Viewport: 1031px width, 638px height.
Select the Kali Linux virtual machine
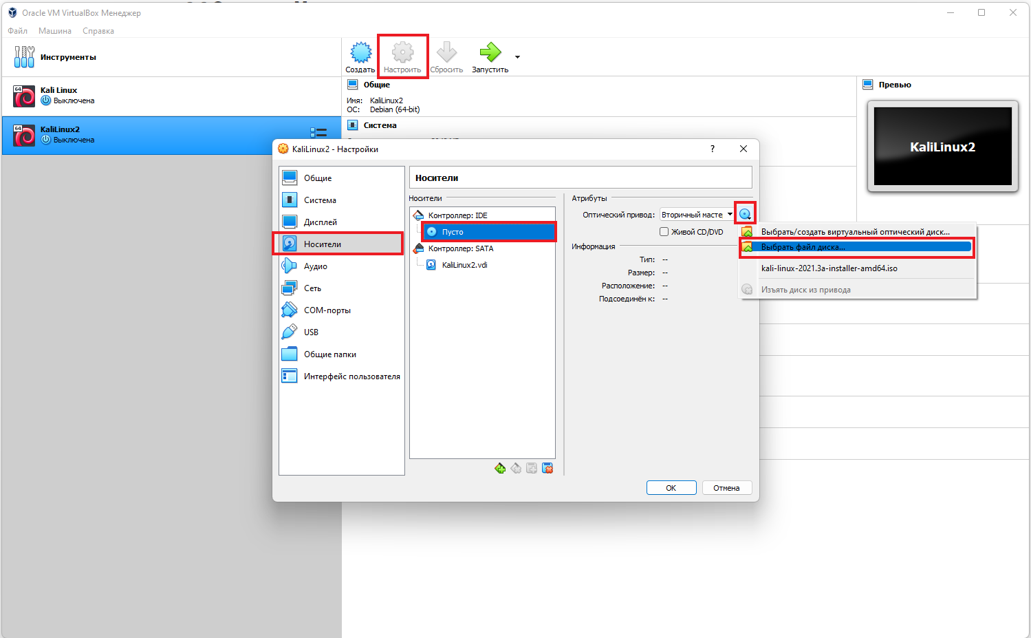click(x=171, y=96)
